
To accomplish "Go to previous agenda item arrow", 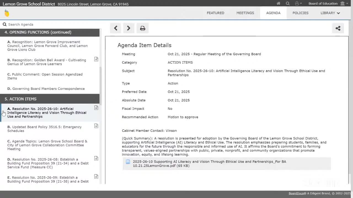I will 116,28.
